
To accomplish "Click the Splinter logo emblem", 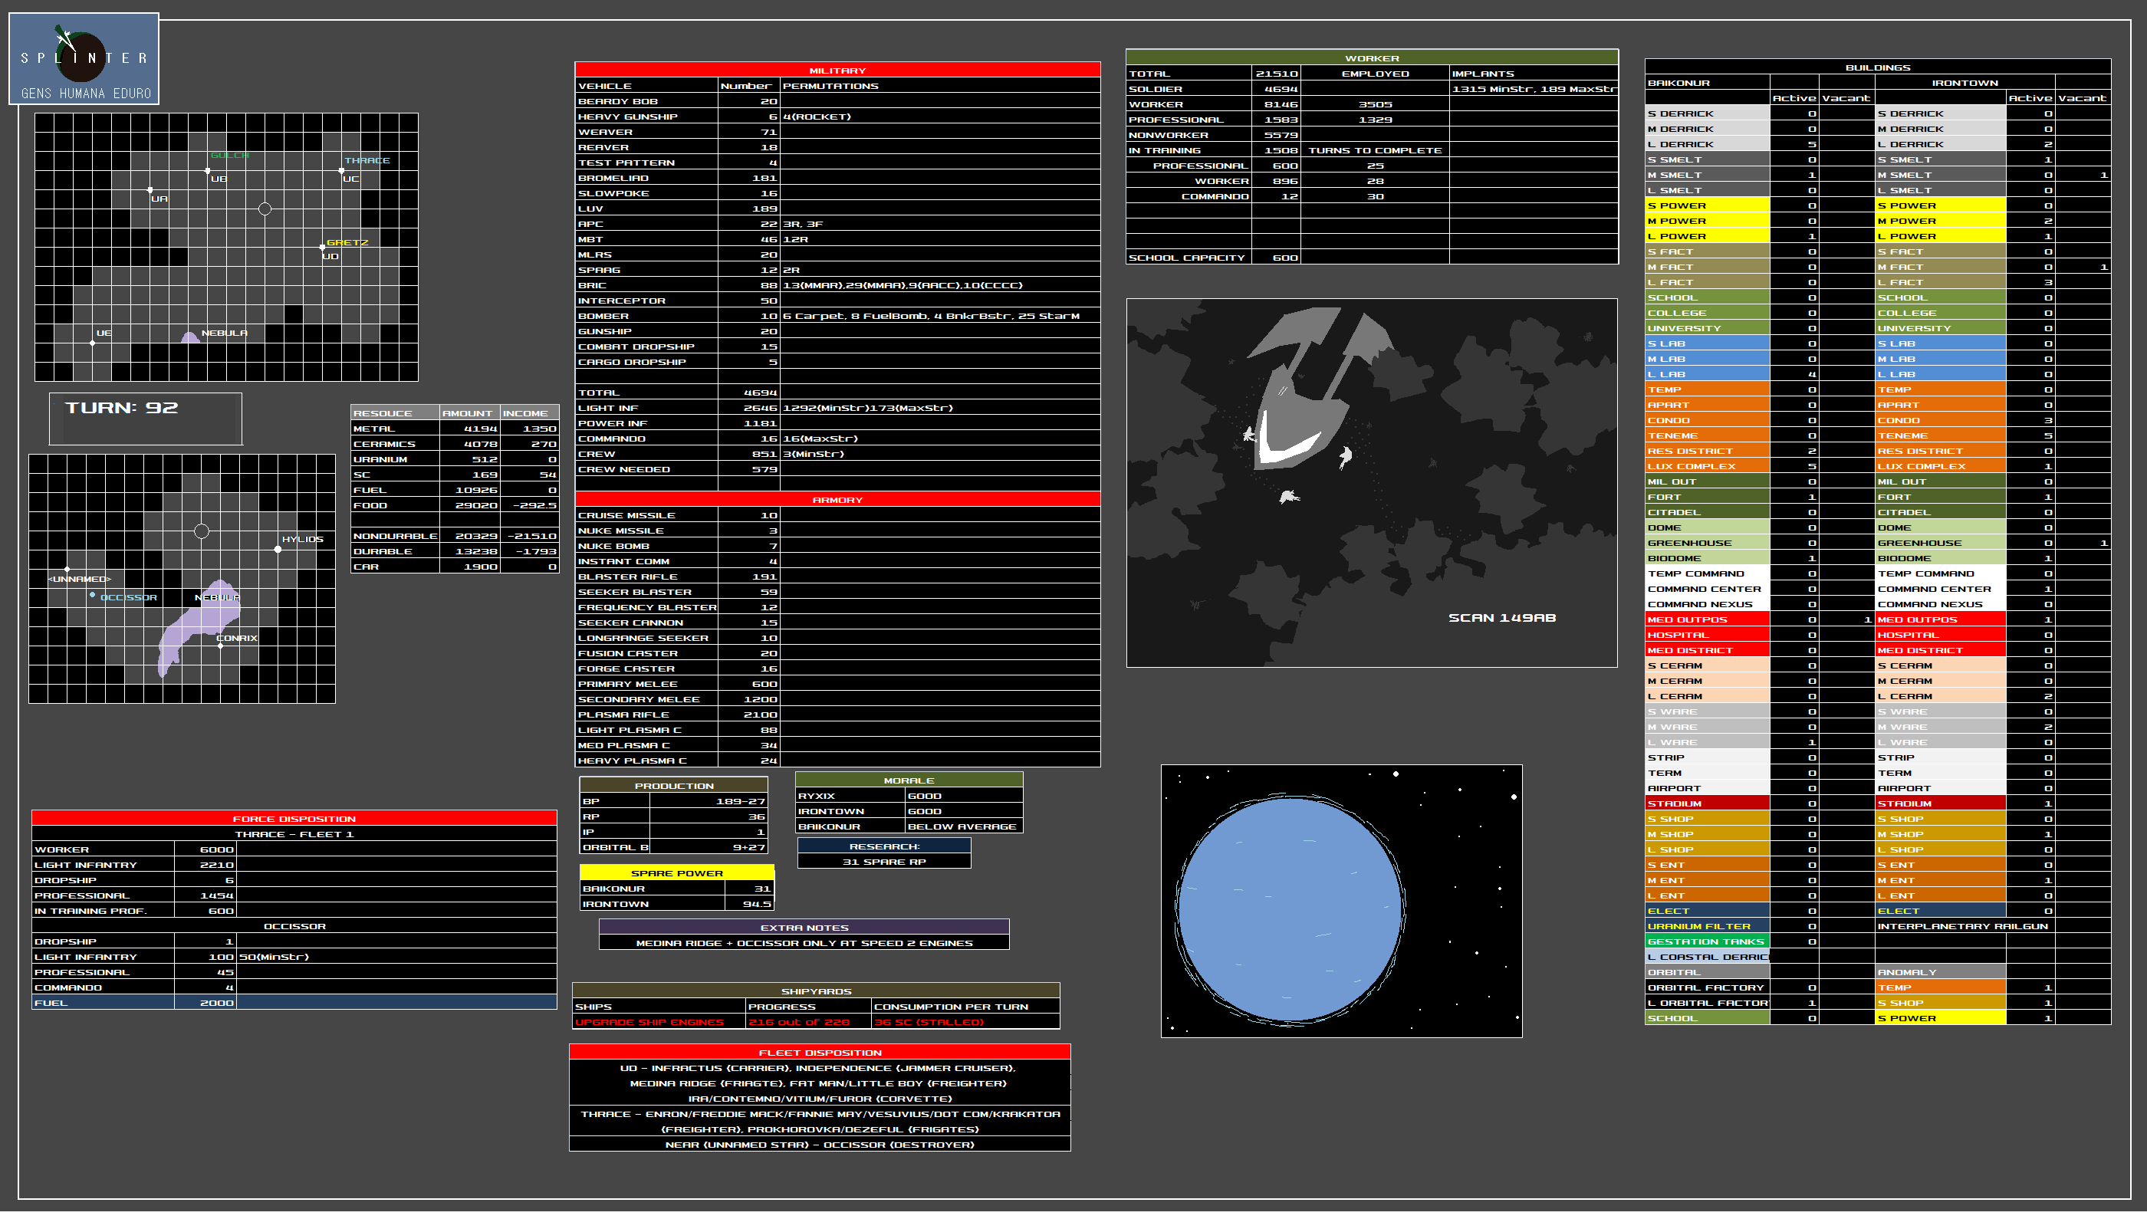I will coord(82,57).
